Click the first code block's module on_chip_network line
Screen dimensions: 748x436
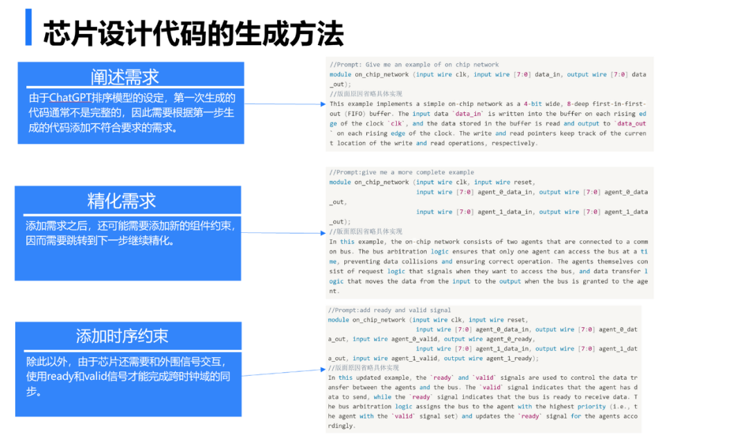pyautogui.click(x=488, y=79)
